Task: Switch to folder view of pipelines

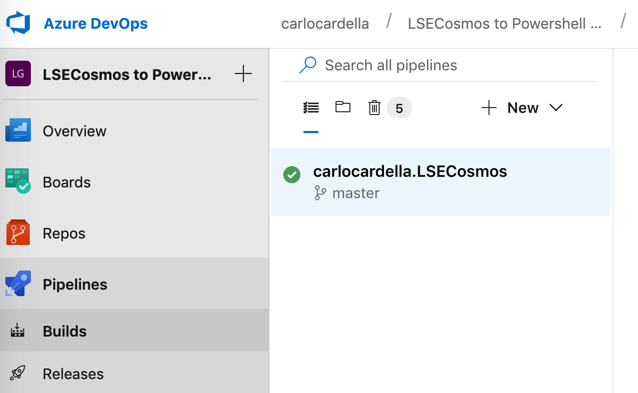Action: click(x=343, y=107)
